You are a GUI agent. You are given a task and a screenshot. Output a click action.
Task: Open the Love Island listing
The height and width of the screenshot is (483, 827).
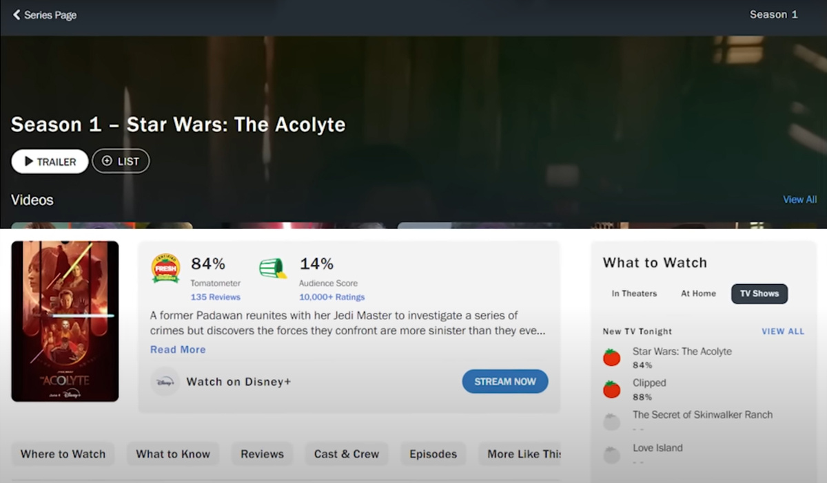657,448
